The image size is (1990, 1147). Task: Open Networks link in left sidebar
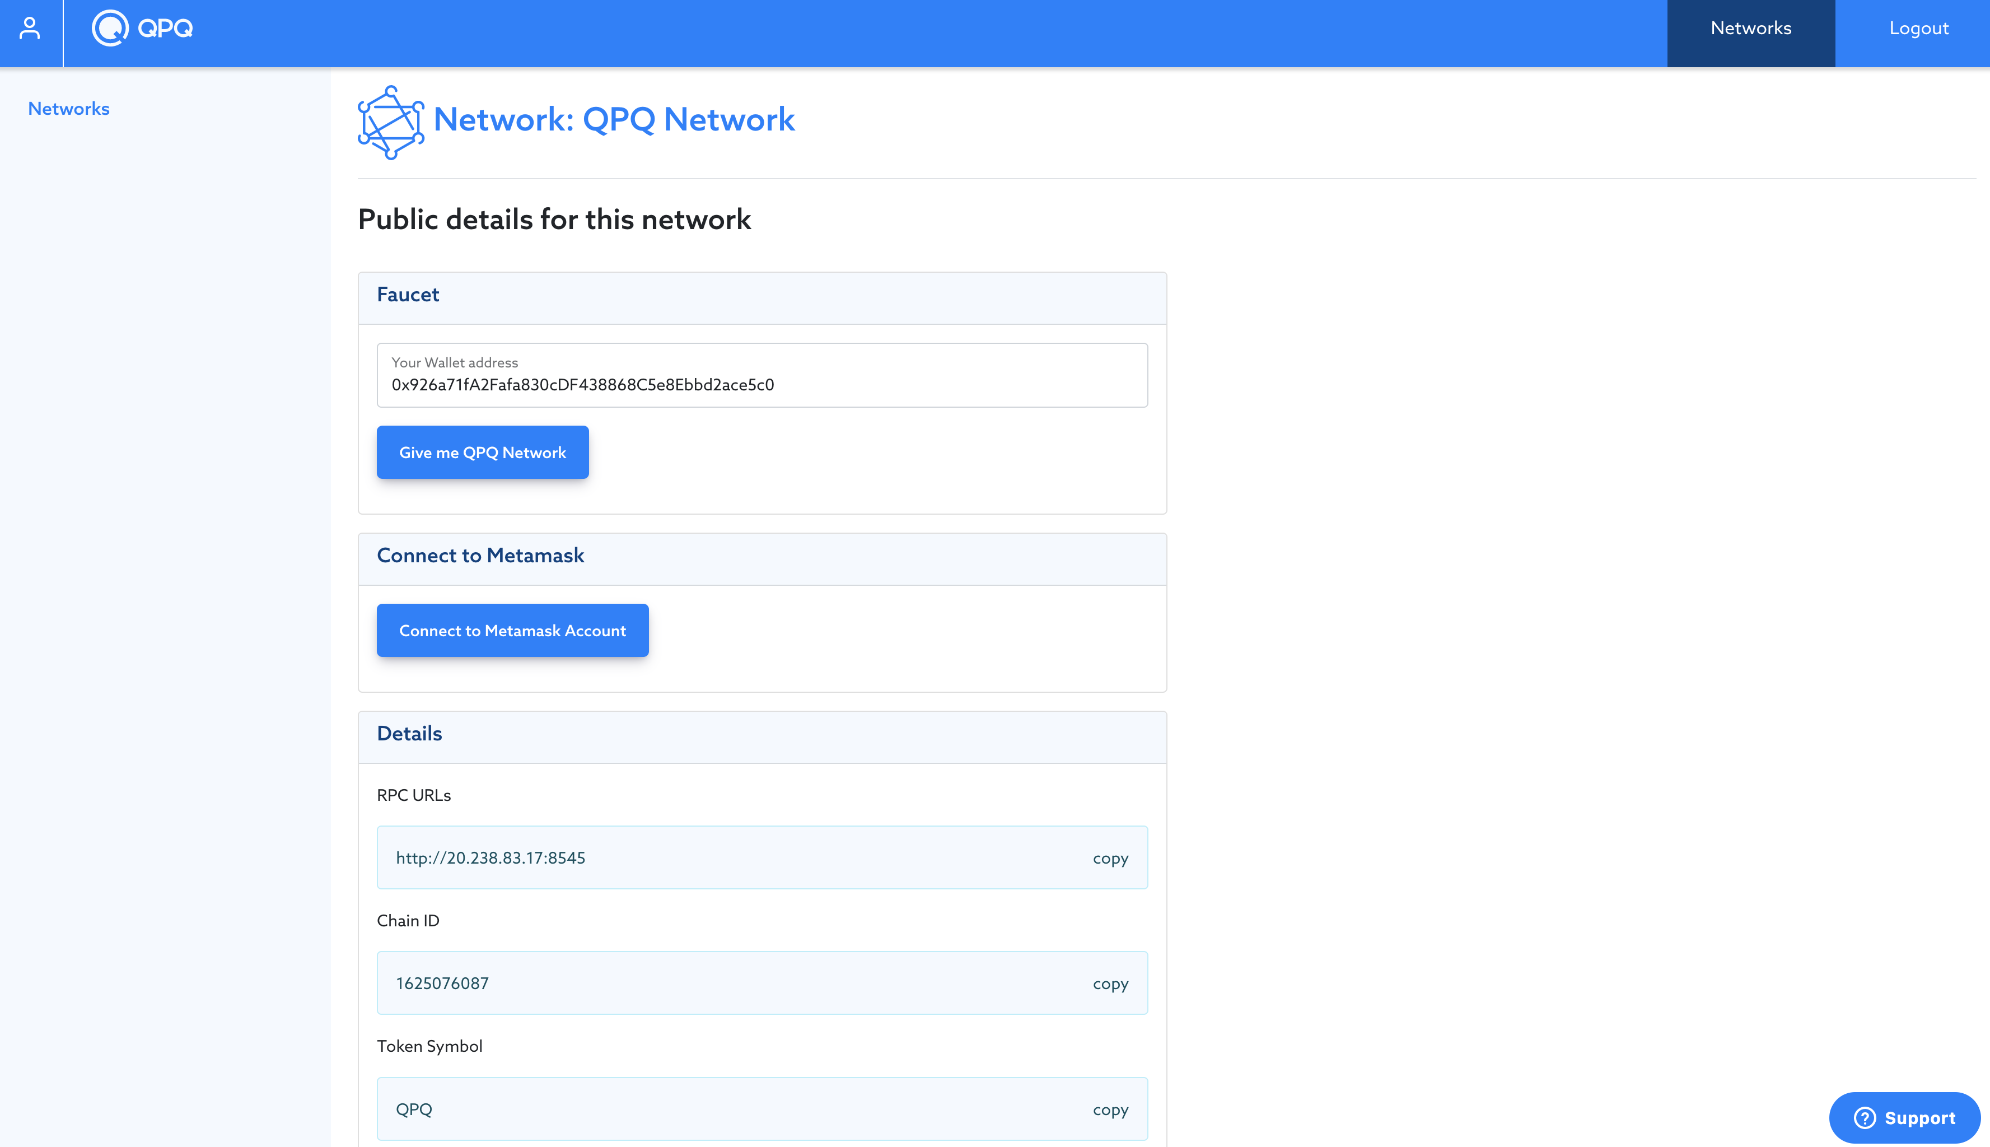pos(68,109)
